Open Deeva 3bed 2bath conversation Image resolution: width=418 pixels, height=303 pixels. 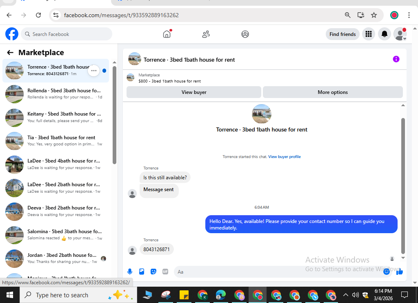[56, 211]
